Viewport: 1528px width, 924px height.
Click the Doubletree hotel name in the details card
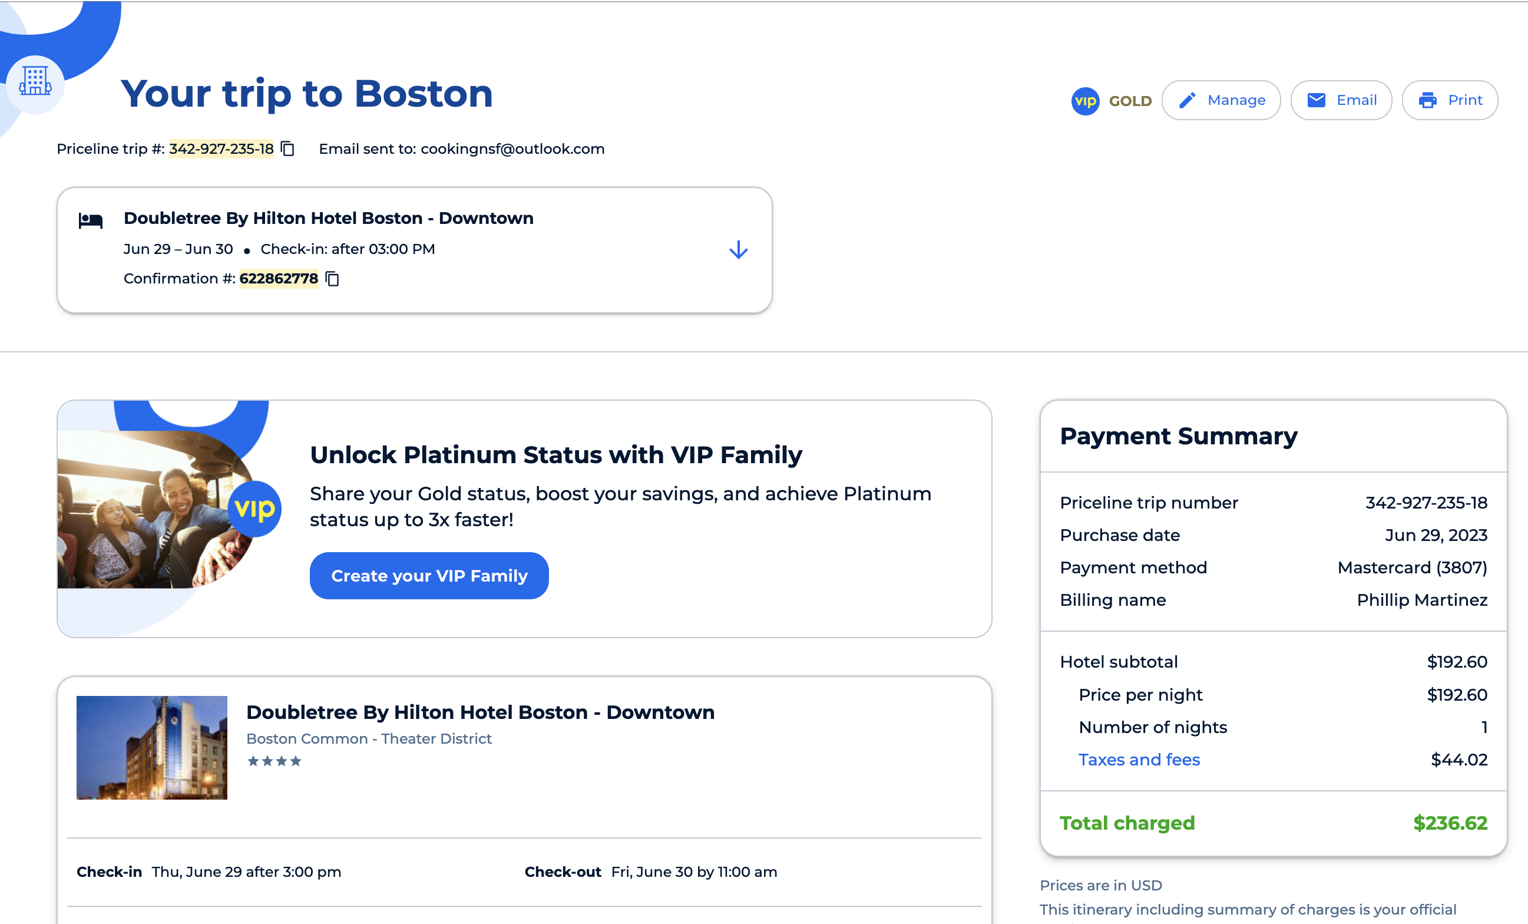point(480,712)
